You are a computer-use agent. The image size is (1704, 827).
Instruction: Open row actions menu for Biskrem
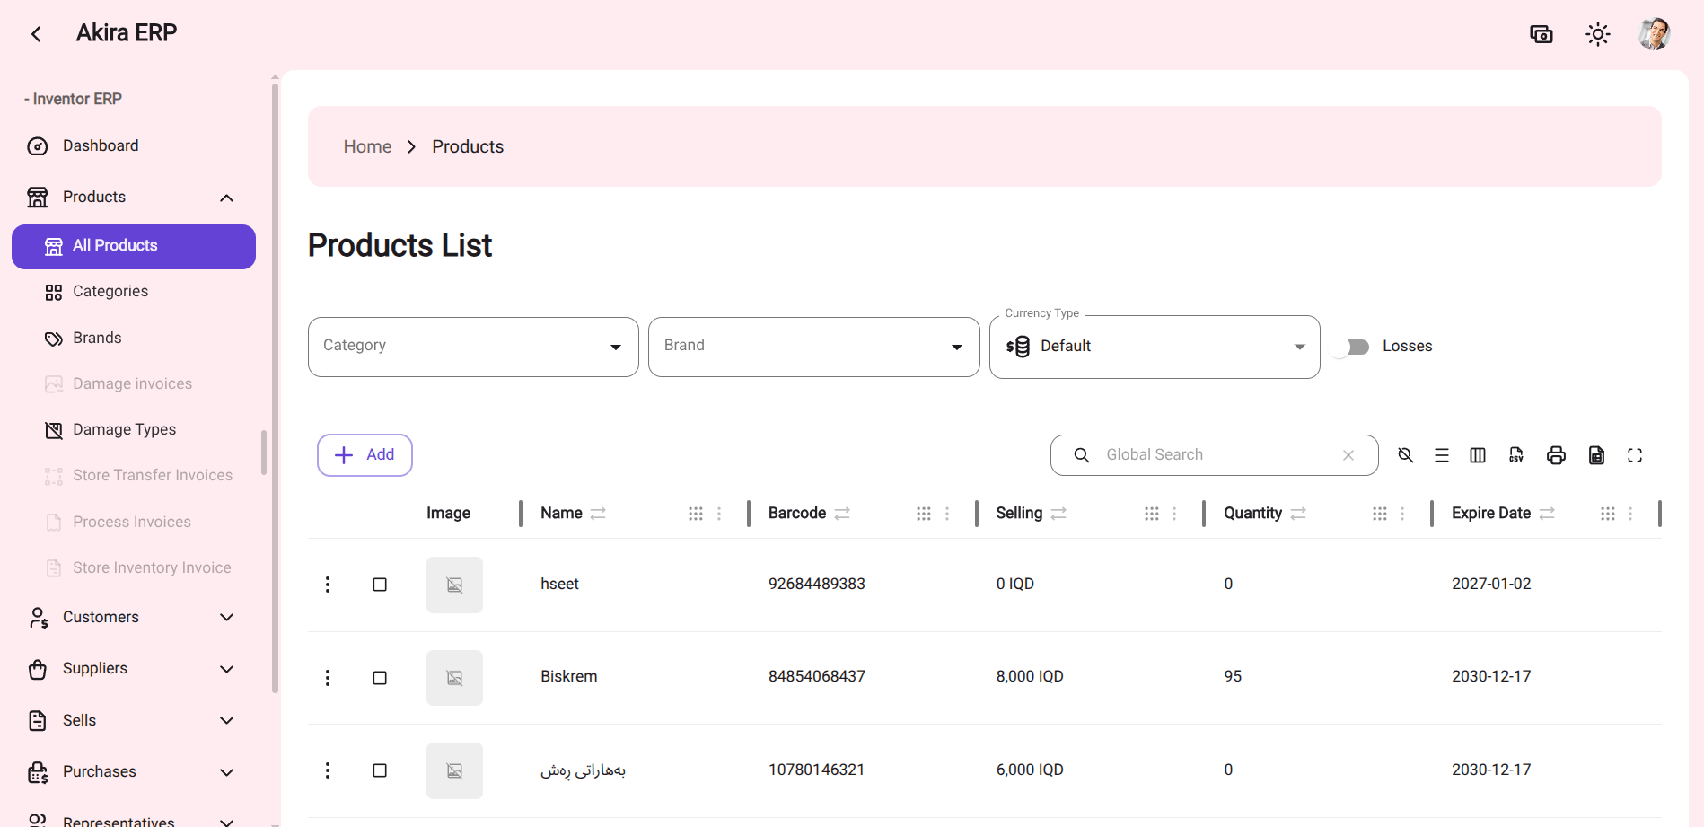pos(328,678)
